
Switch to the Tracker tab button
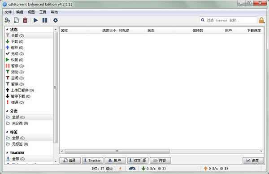93,161
